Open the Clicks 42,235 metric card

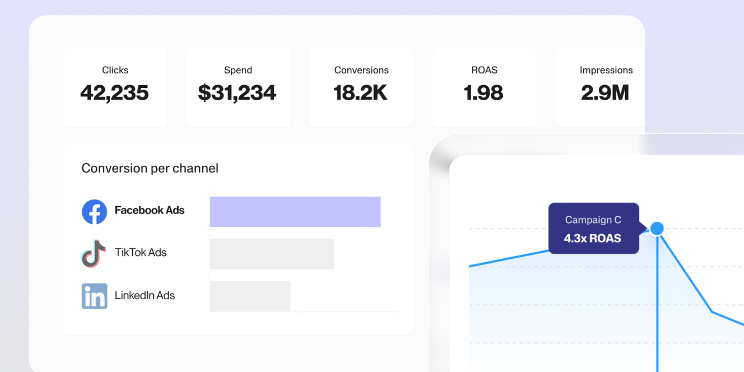click(x=115, y=87)
